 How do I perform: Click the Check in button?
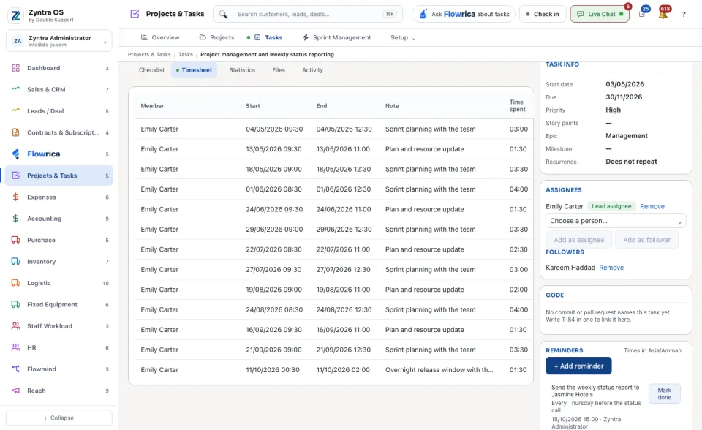[543, 15]
